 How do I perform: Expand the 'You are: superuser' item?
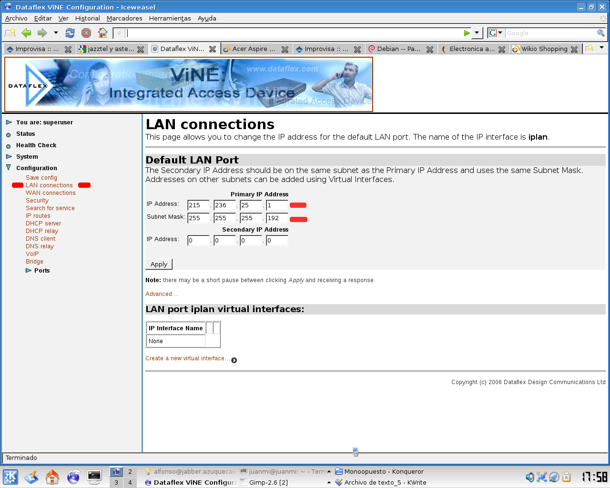[9, 122]
